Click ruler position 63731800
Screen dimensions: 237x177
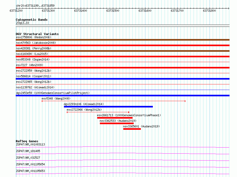coord(209,11)
